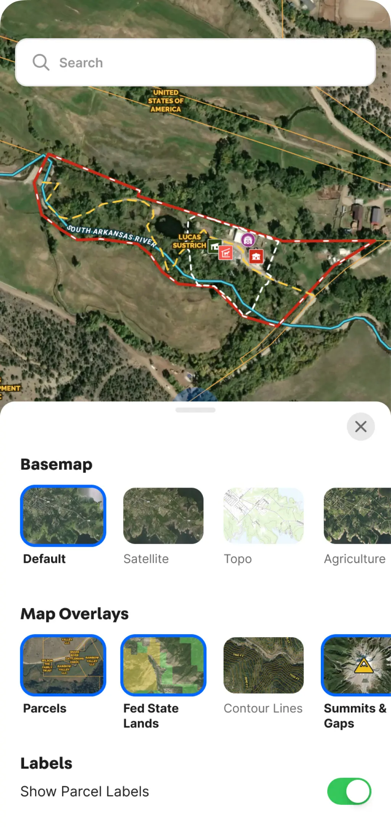
Task: Turn off Fed State Lands overlay
Action: point(163,665)
